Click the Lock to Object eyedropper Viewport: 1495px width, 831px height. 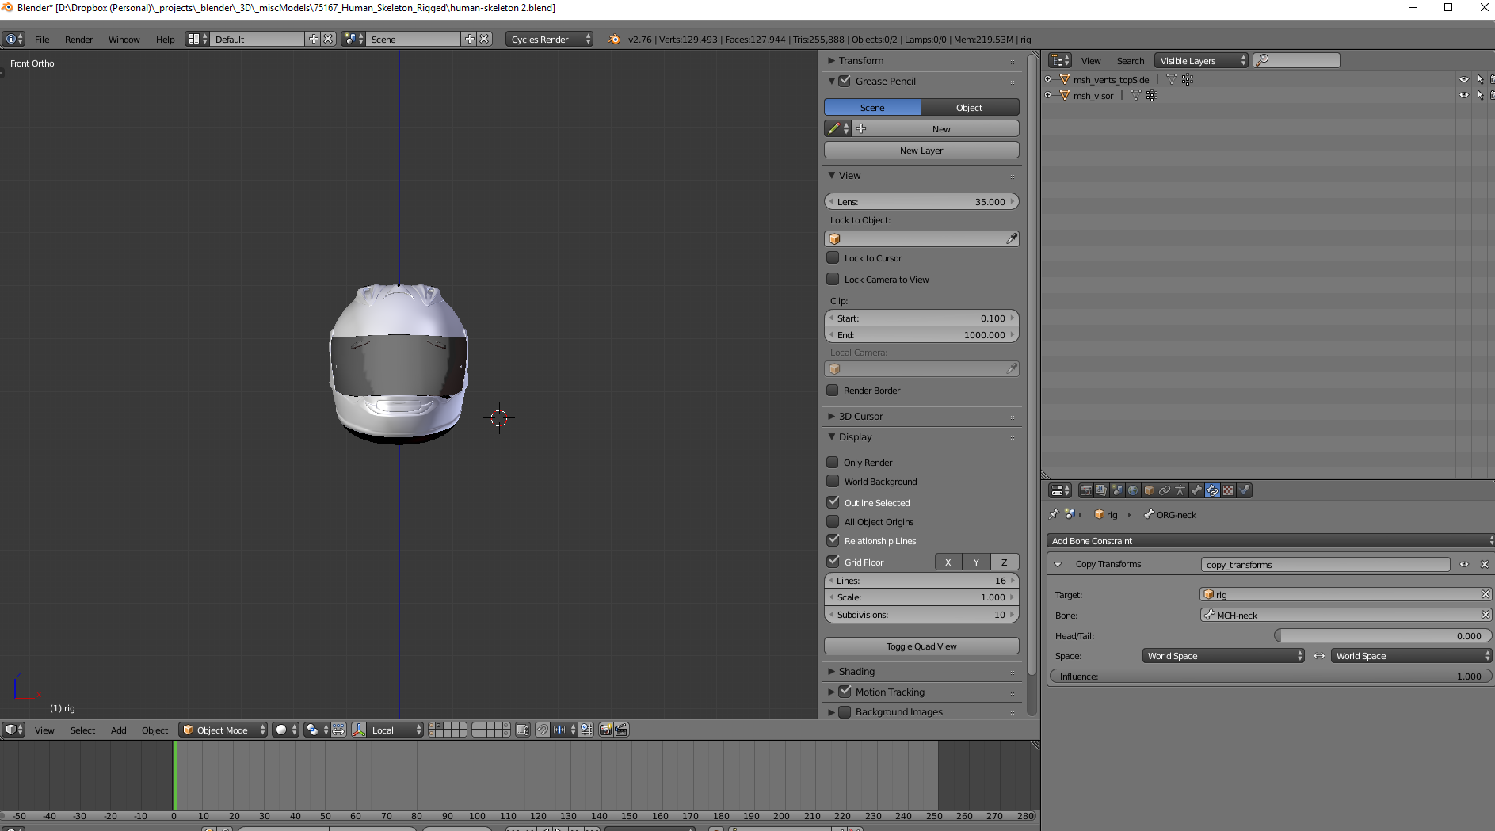coord(1012,238)
